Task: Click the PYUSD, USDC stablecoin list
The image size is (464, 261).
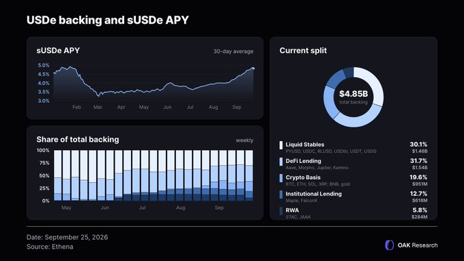Action: (331, 151)
